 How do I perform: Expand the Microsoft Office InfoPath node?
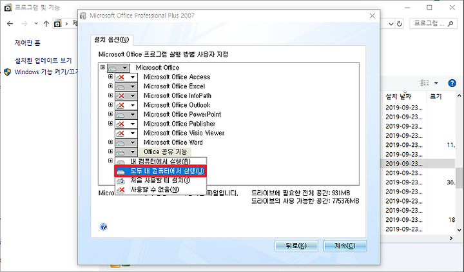pos(111,95)
